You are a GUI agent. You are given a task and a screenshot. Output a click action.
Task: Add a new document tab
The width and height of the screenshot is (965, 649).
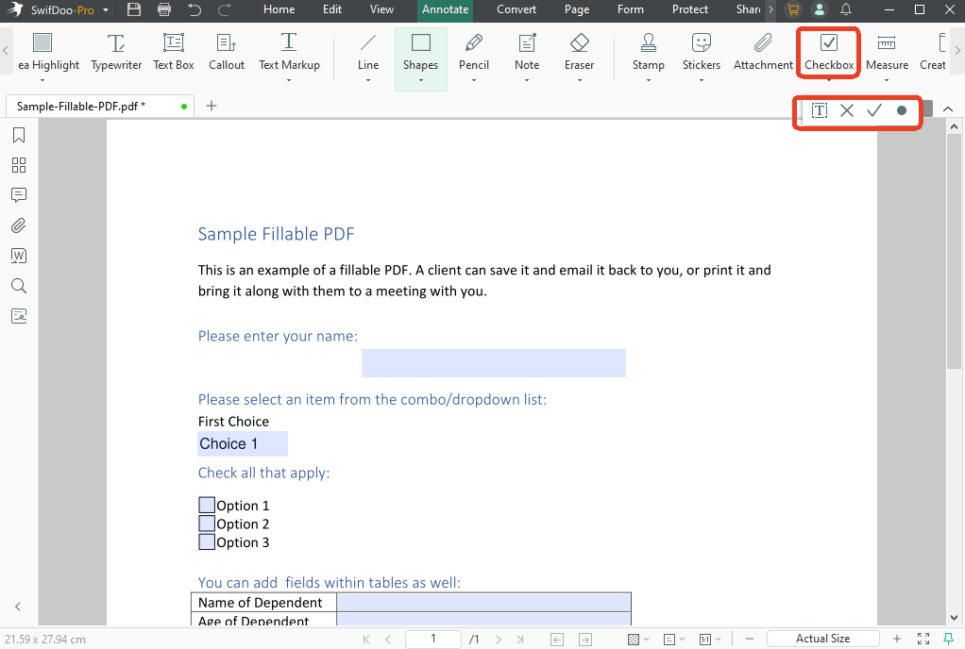coord(212,106)
